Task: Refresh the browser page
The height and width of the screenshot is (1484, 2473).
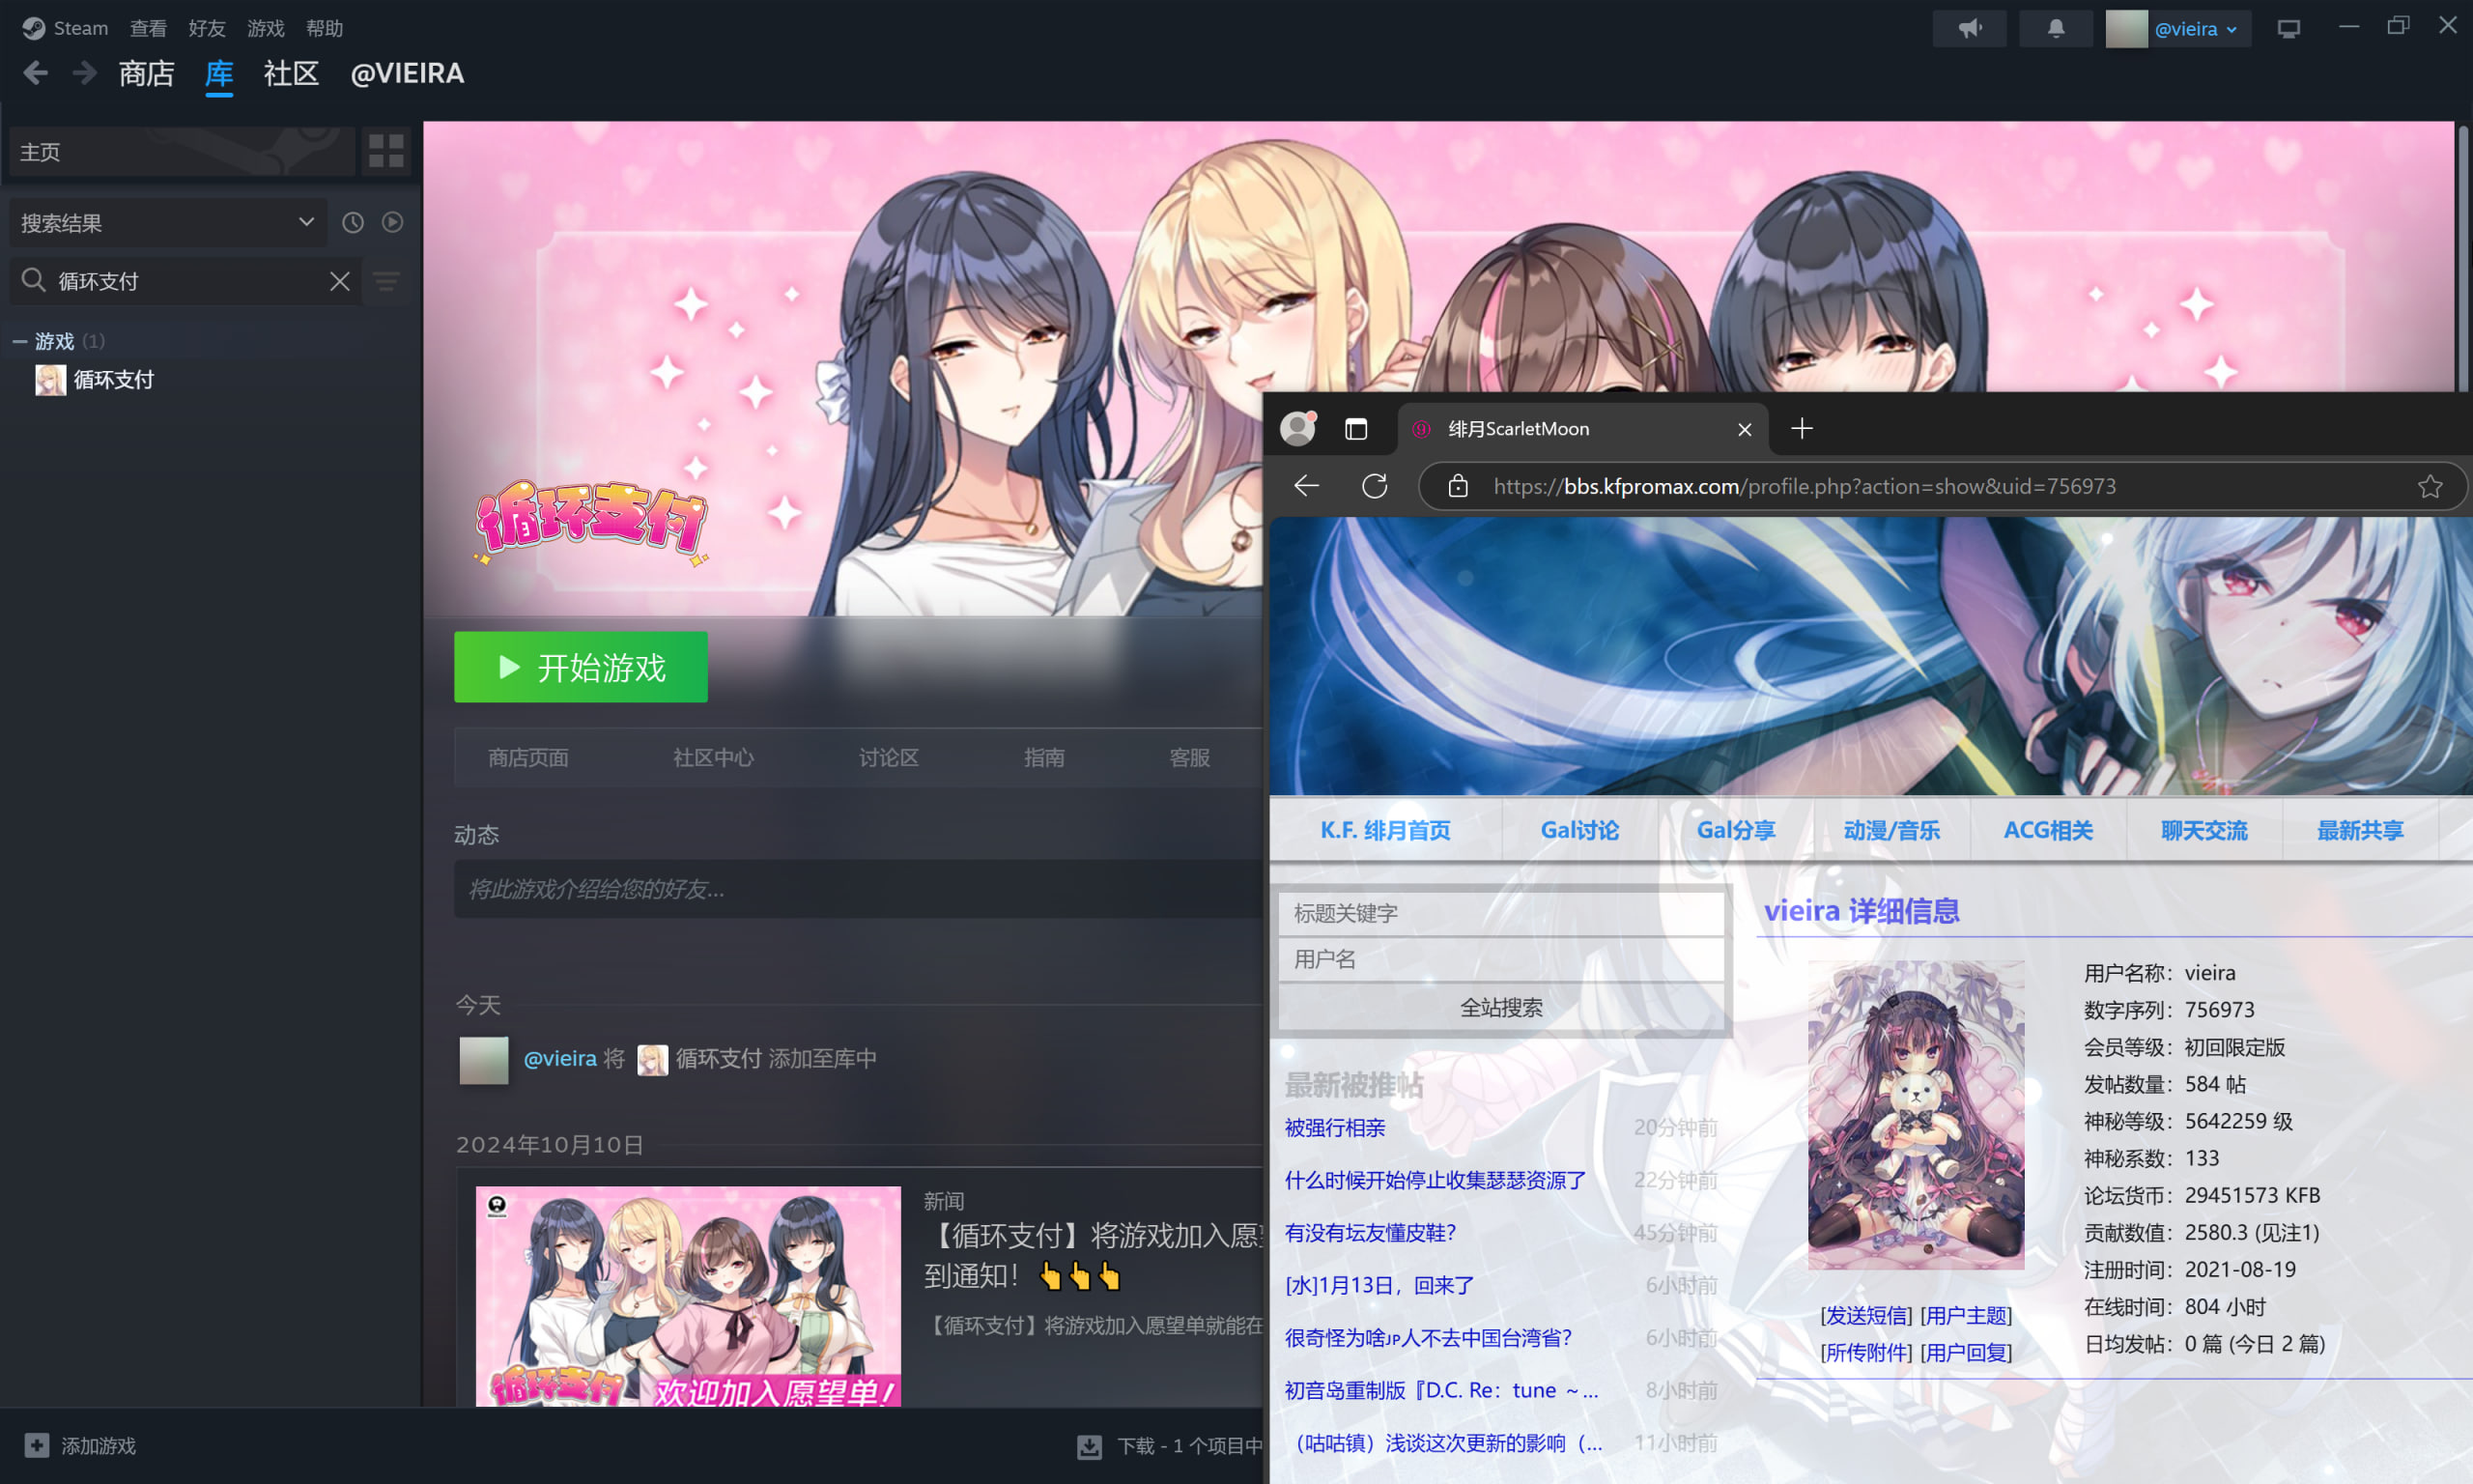Action: (1375, 486)
